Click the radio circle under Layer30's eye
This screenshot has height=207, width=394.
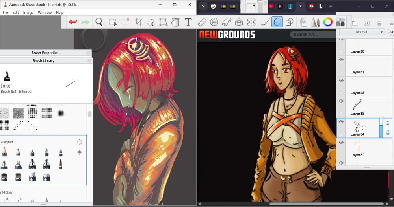[x=341, y=51]
